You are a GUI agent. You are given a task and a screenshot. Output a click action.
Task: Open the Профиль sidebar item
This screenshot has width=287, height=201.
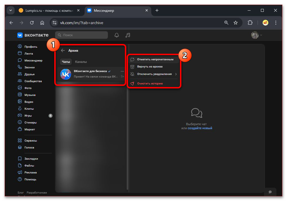click(31, 47)
